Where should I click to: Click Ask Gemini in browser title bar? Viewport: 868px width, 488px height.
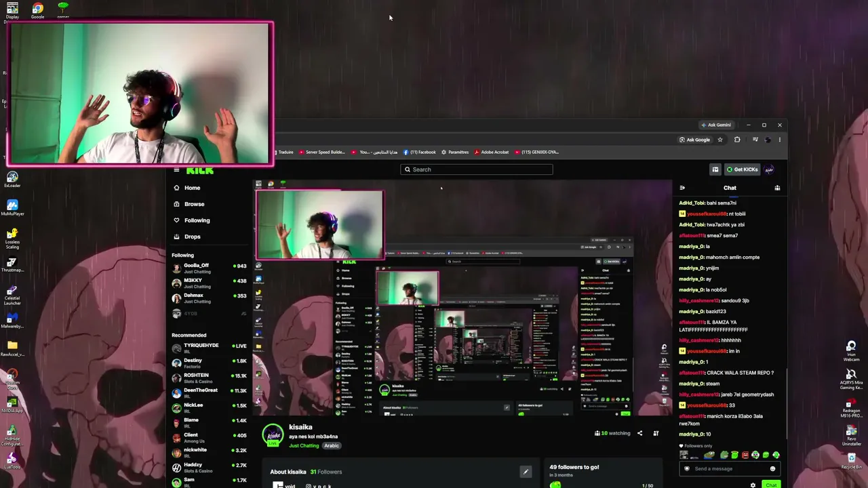716,125
